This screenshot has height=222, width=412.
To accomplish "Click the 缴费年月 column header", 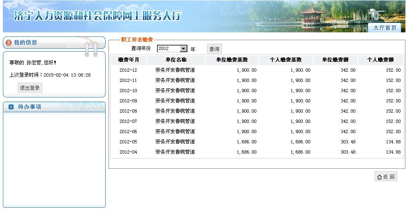I will (x=129, y=60).
